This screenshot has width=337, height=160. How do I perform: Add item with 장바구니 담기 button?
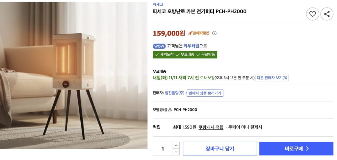220,149
